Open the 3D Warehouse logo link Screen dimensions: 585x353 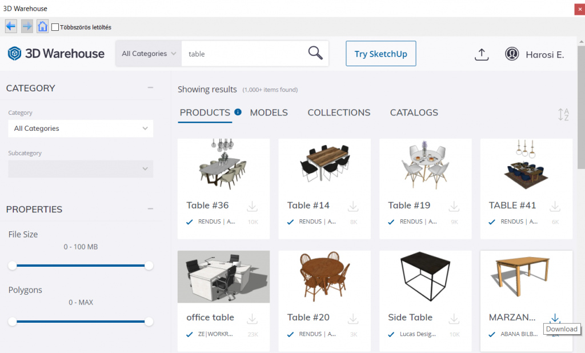click(x=56, y=54)
